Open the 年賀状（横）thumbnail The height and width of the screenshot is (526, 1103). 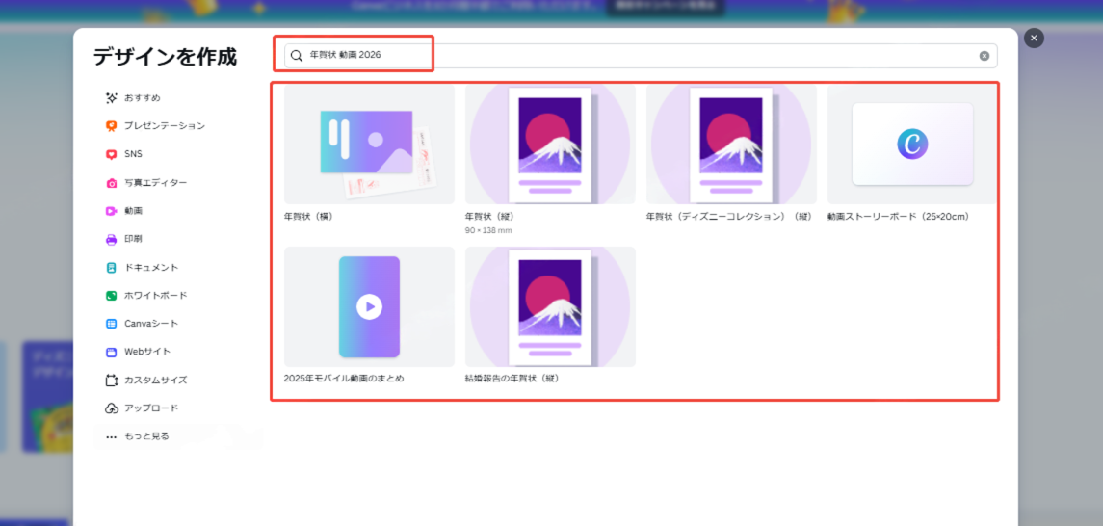[x=369, y=145]
